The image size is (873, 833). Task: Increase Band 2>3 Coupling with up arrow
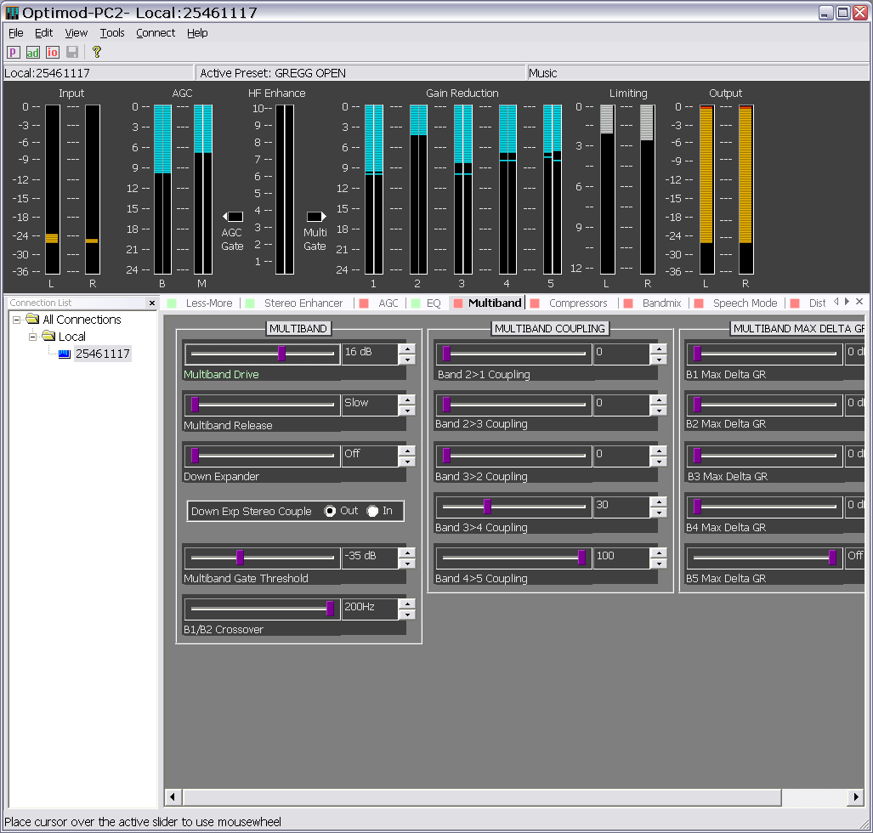tap(659, 399)
